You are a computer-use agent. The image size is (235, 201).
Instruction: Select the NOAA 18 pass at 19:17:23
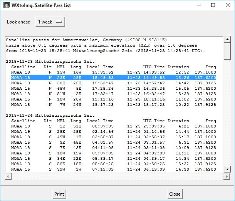click(x=113, y=105)
